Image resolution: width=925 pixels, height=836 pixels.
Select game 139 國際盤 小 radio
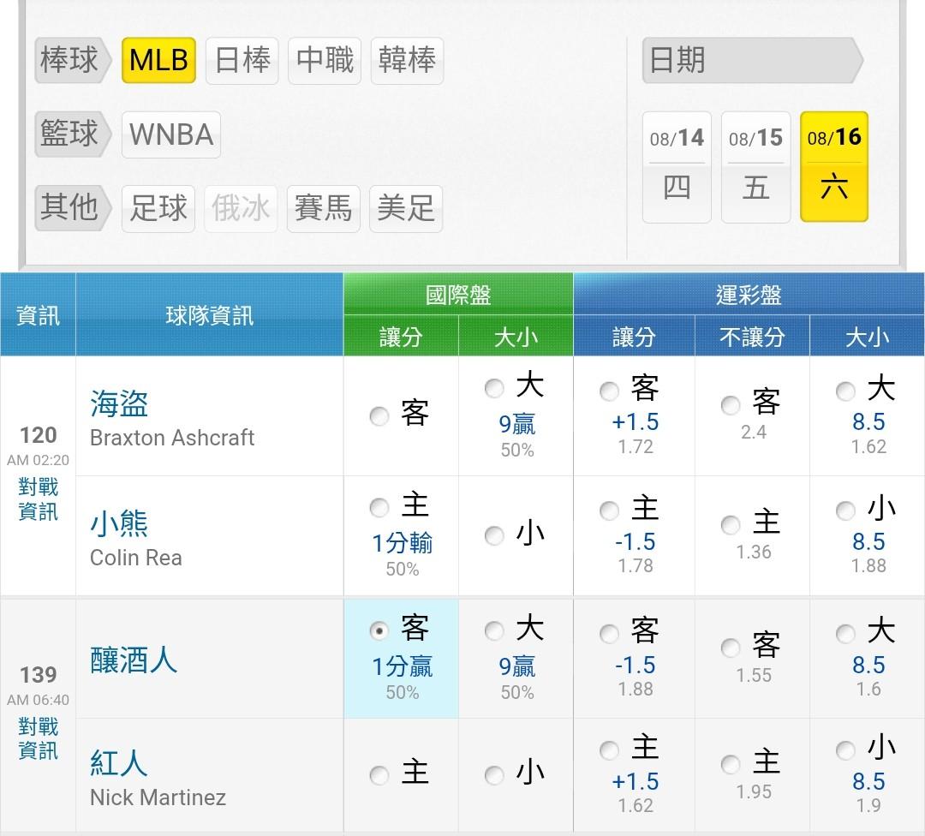[494, 775]
